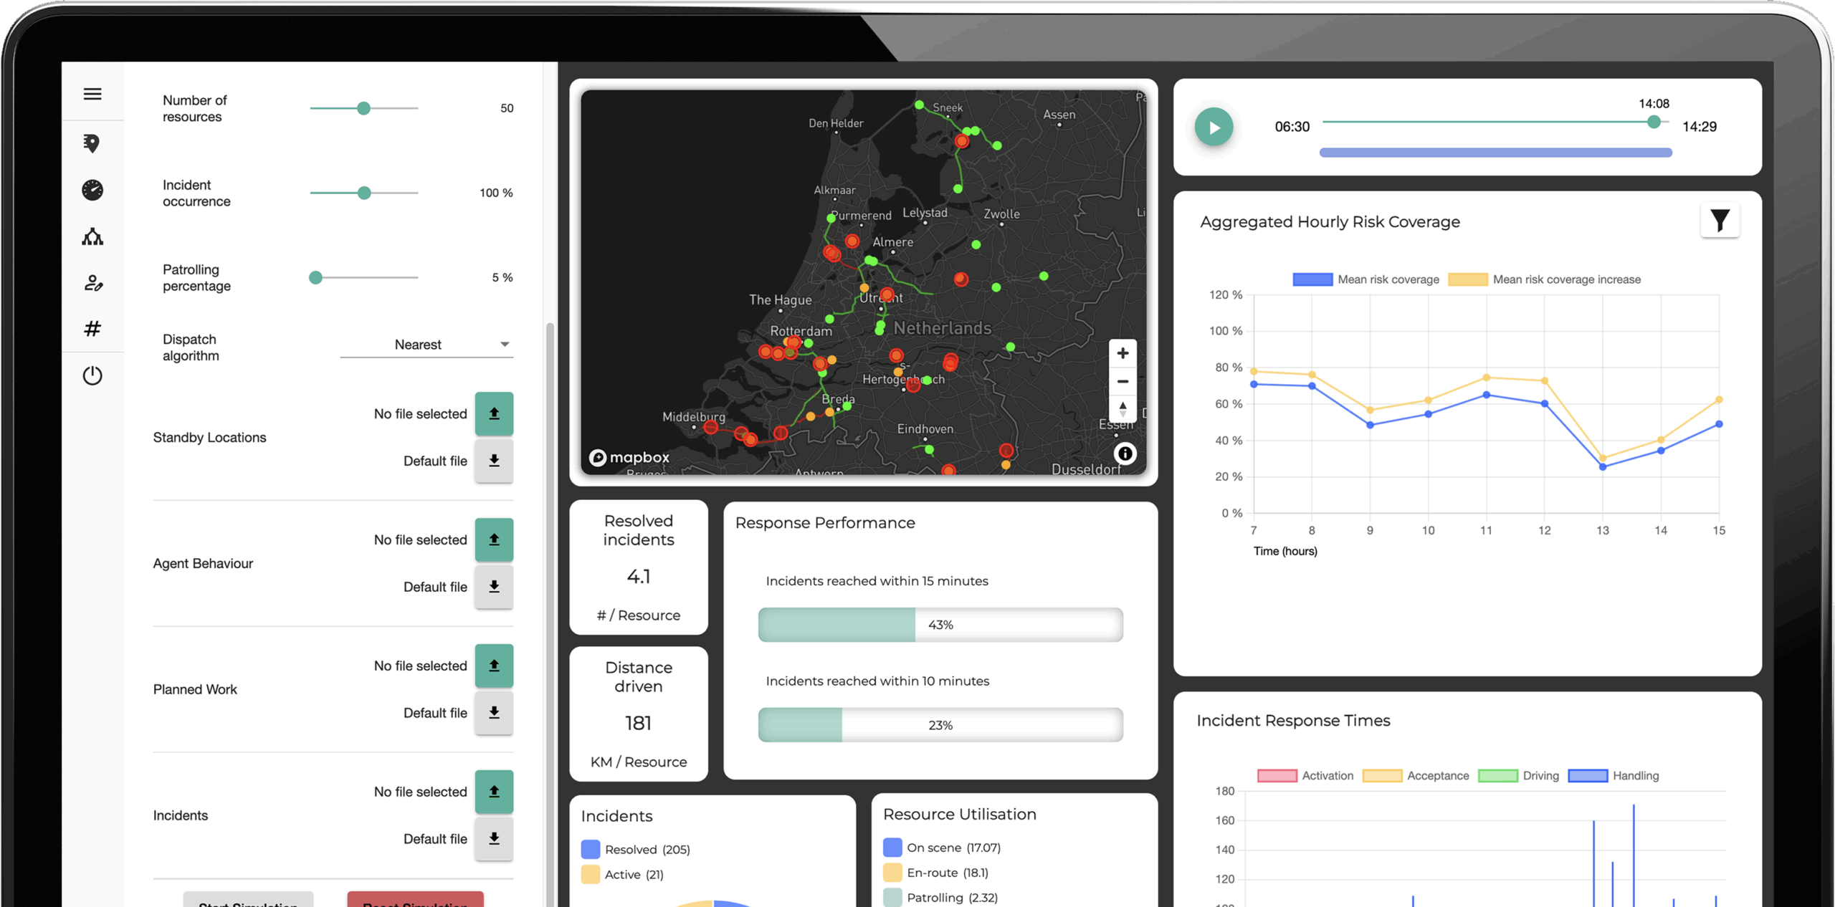
Task: Toggle Activation series in Response Times legend
Action: (x=1305, y=775)
